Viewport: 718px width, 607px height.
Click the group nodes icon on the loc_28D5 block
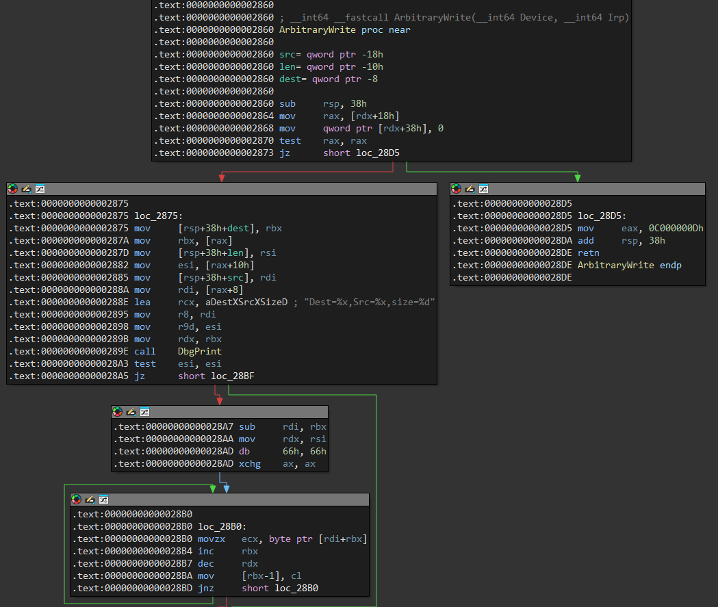pos(483,189)
